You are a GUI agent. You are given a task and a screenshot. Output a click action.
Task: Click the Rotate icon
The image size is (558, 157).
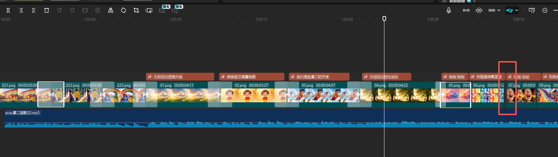123,10
